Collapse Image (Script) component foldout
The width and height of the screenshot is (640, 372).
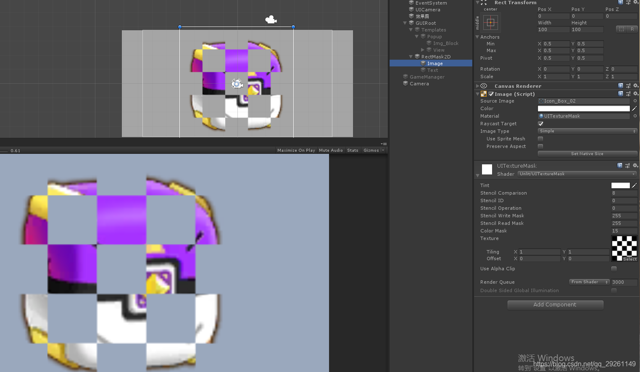click(477, 94)
